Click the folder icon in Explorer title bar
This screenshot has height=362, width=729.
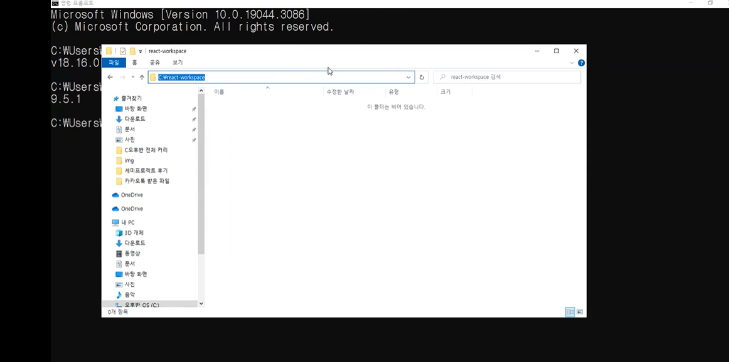109,51
